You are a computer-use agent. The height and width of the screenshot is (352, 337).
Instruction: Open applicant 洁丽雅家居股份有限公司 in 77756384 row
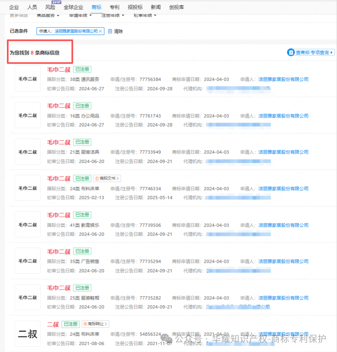point(284,79)
